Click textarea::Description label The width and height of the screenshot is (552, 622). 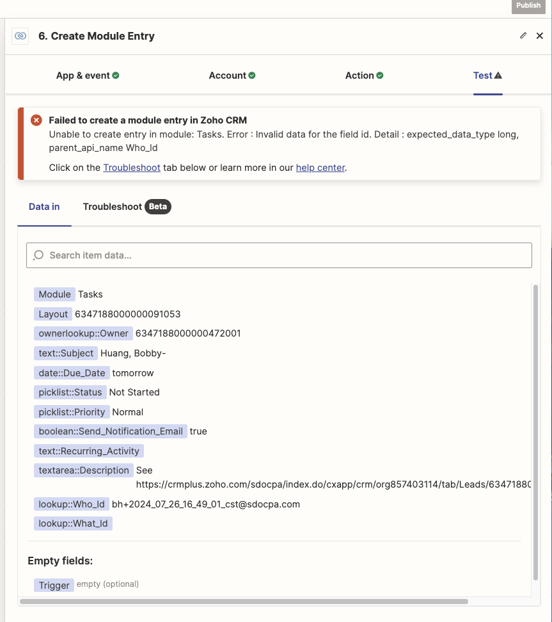pos(84,470)
